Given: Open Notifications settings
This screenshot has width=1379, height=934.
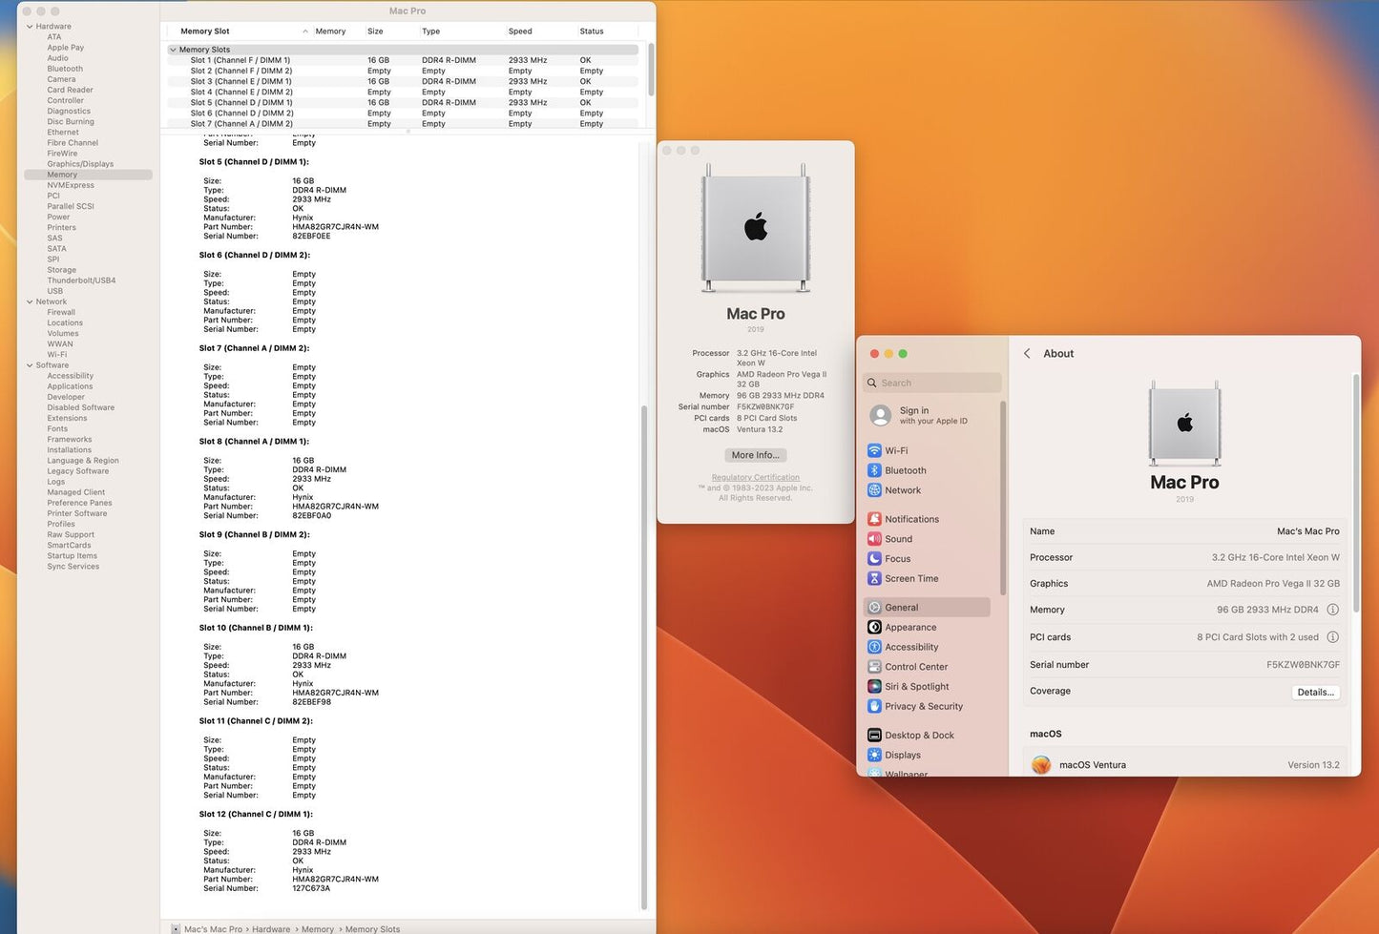Looking at the screenshot, I should [910, 519].
